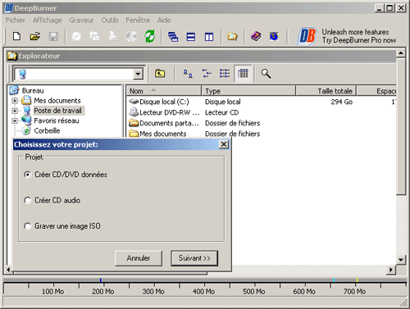
Task: Sort by the Espace column header
Action: (376, 91)
